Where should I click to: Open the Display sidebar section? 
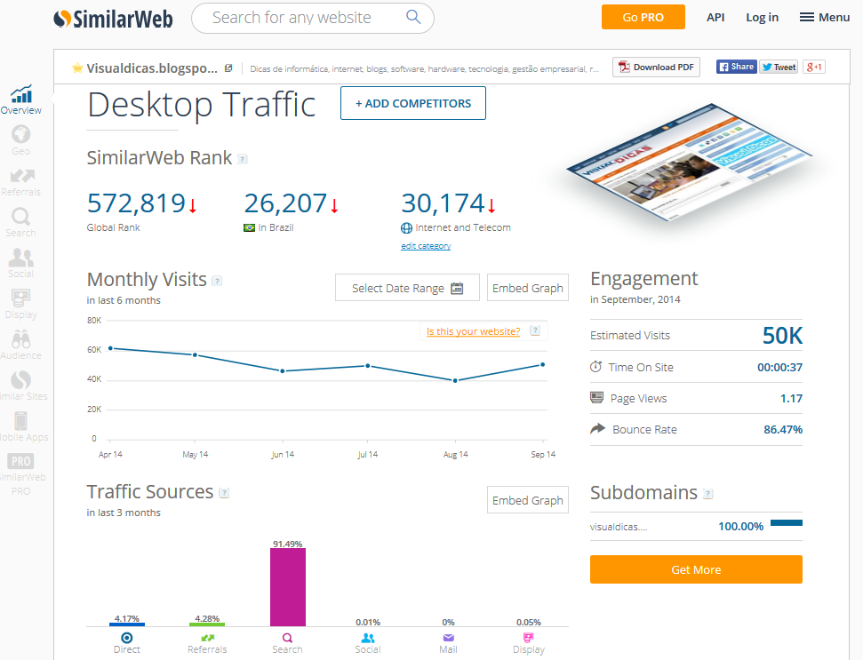[x=21, y=304]
